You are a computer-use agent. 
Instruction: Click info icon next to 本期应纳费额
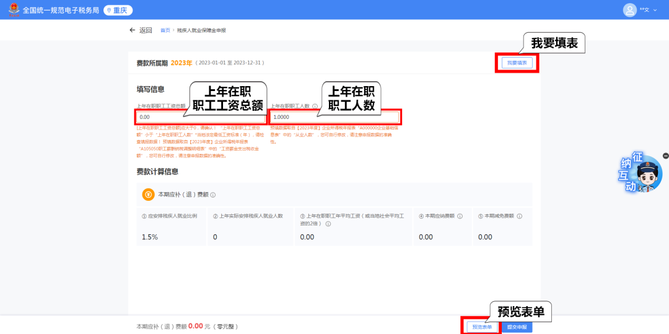pyautogui.click(x=460, y=216)
